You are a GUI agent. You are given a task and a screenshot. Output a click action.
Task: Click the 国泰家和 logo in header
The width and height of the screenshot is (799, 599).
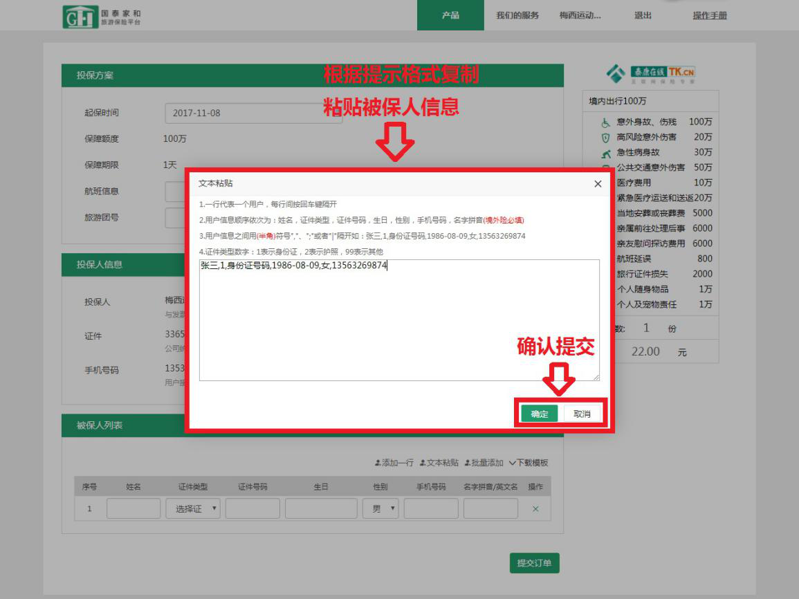[102, 17]
